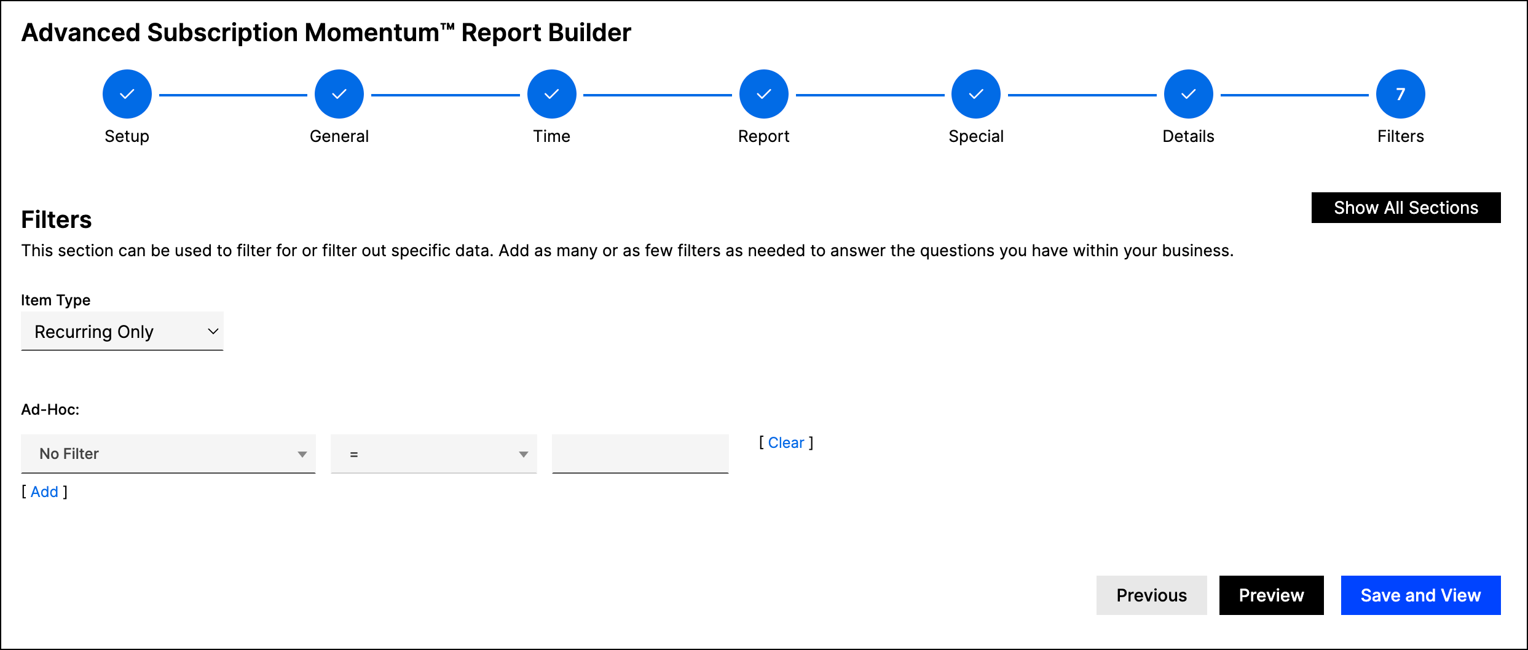Click the Special step label

(976, 136)
